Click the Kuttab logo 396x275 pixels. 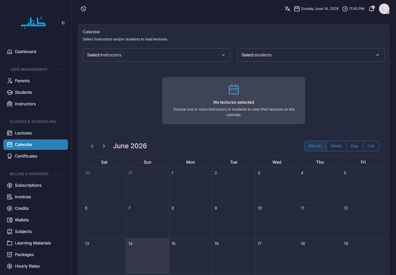click(33, 23)
